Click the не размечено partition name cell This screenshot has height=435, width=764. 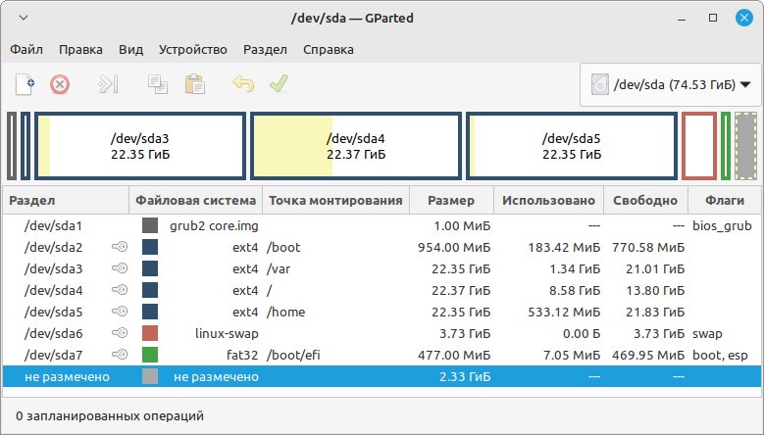[68, 376]
